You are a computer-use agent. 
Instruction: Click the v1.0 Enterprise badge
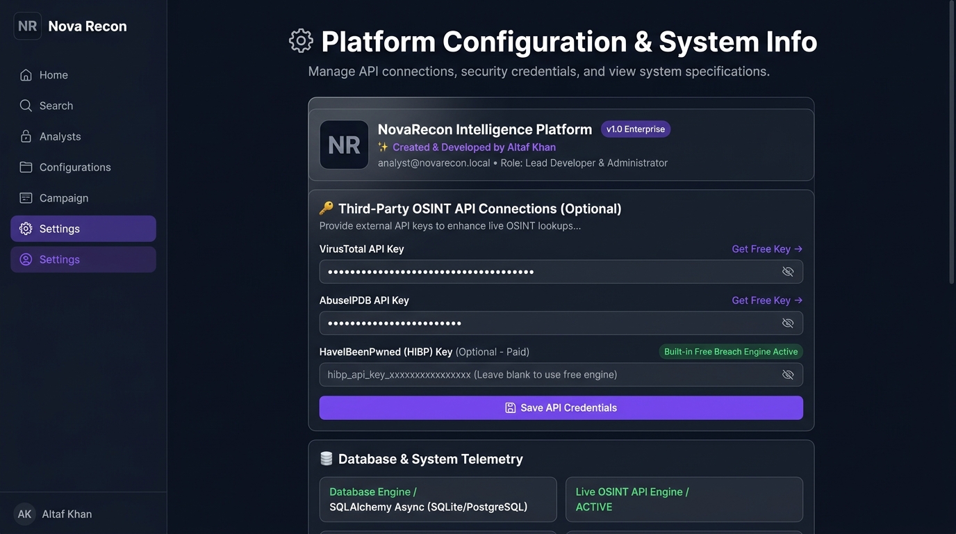point(636,129)
